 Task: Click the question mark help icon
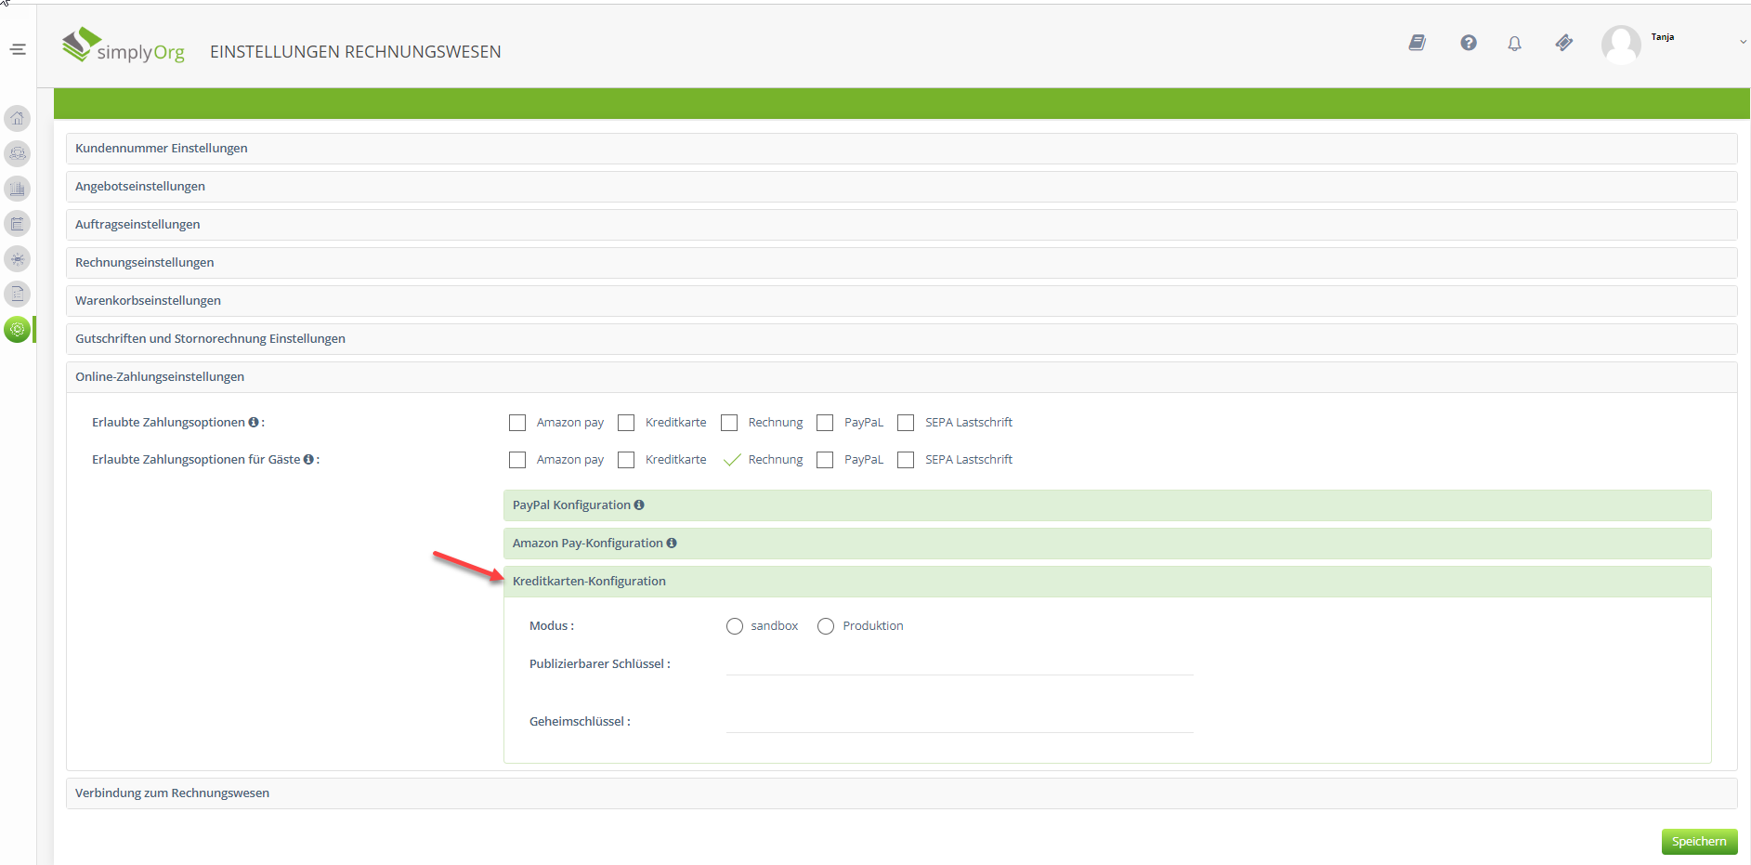click(x=1468, y=43)
